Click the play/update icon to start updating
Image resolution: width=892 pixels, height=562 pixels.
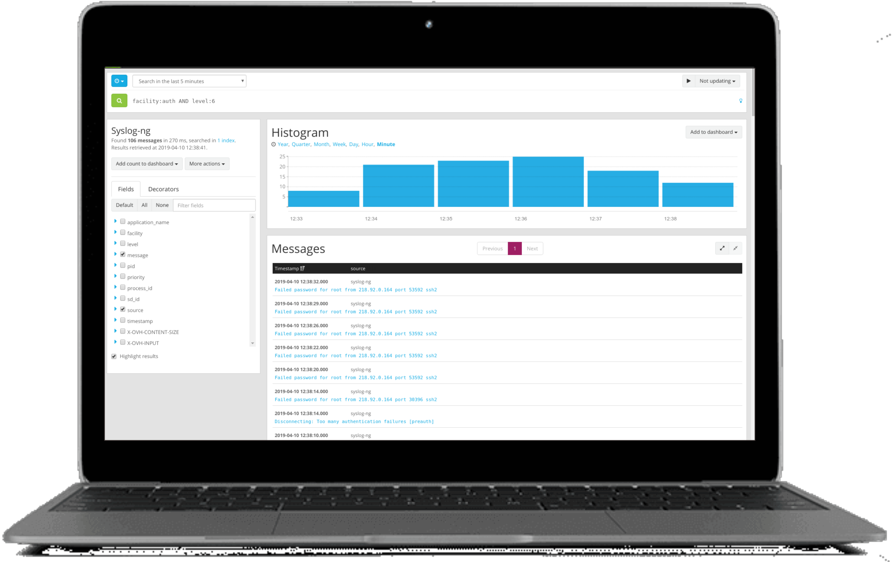pos(689,81)
